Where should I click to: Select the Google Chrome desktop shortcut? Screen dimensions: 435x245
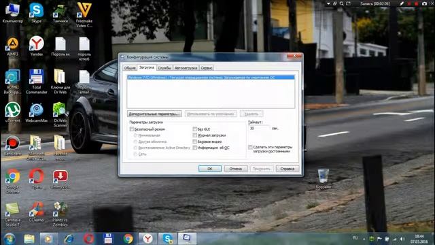coord(12,181)
